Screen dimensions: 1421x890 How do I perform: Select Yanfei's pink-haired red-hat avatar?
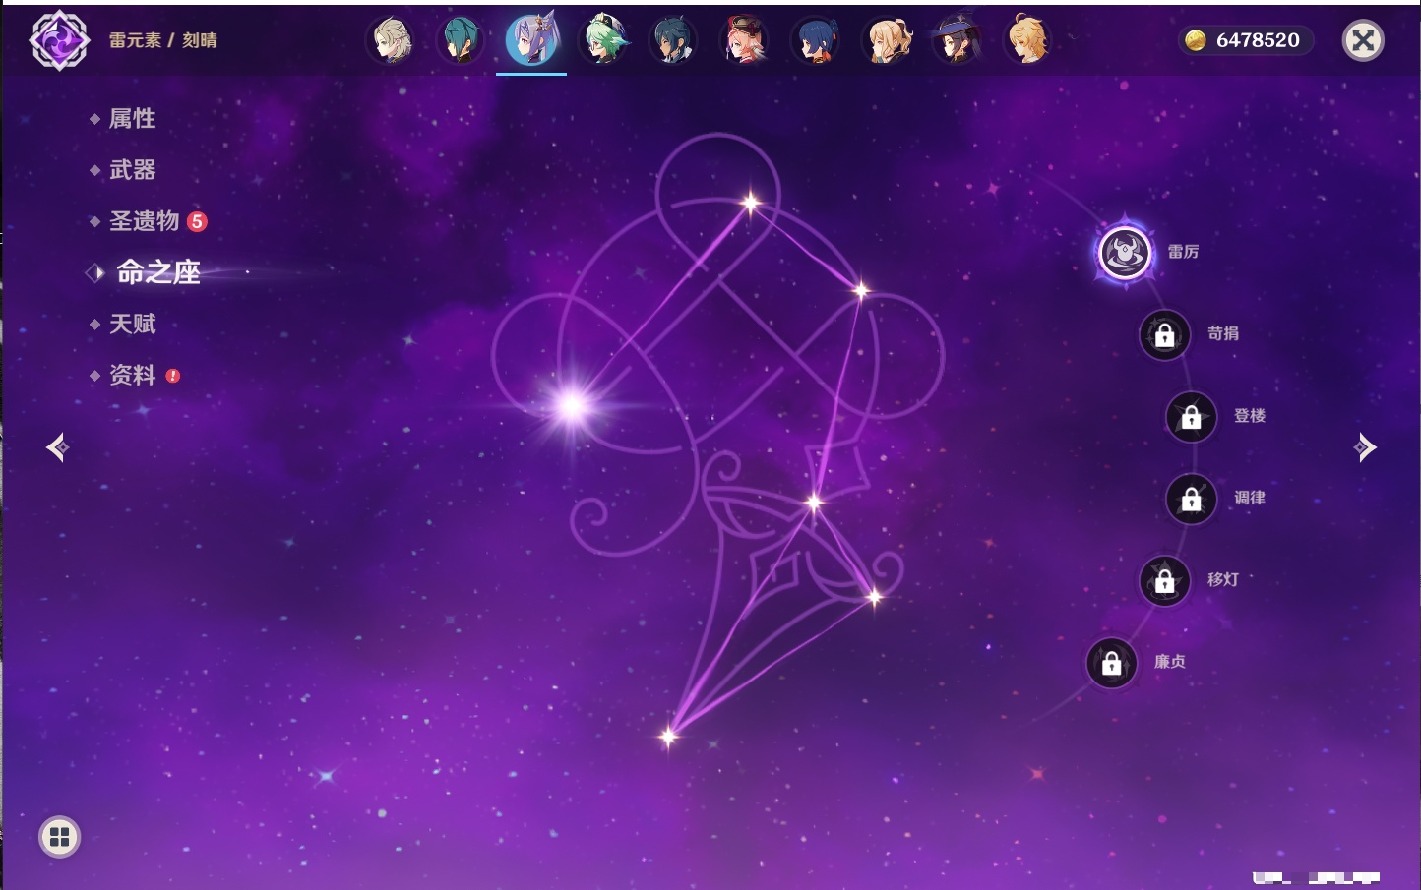point(744,40)
